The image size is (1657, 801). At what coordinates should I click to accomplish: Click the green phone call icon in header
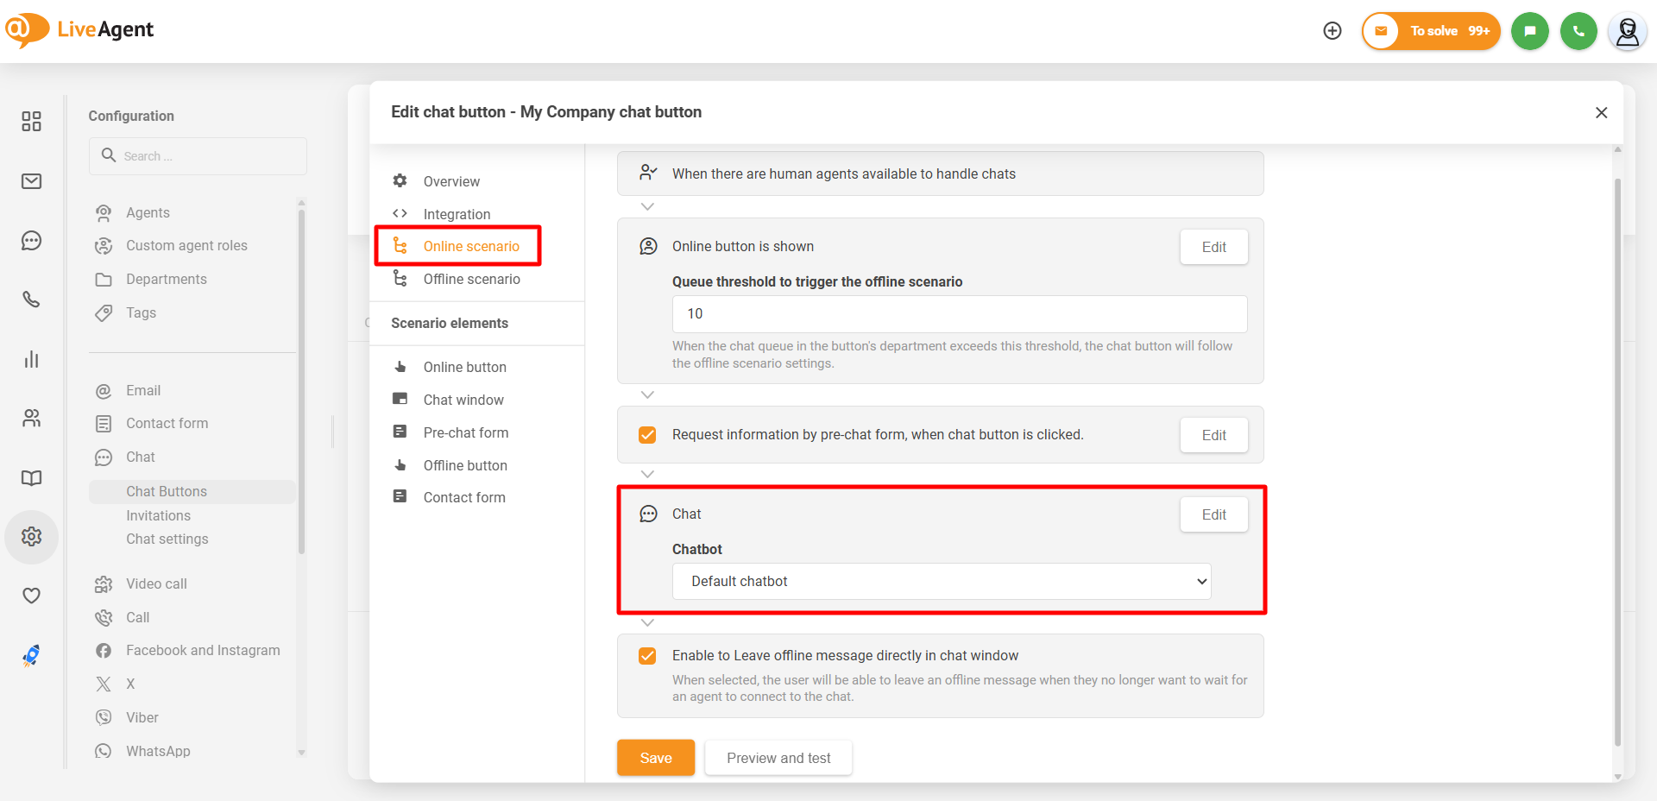1578,31
